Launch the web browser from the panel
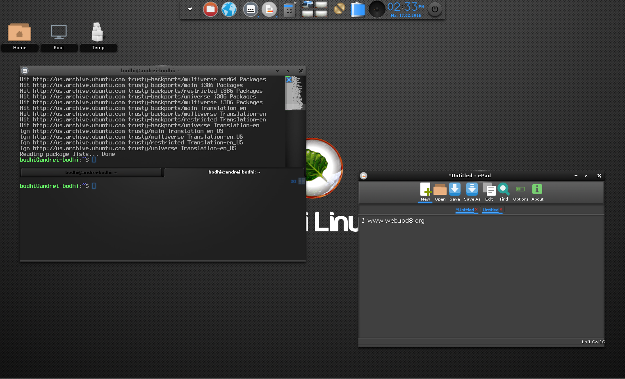Viewport: 625px width, 379px height. click(229, 9)
